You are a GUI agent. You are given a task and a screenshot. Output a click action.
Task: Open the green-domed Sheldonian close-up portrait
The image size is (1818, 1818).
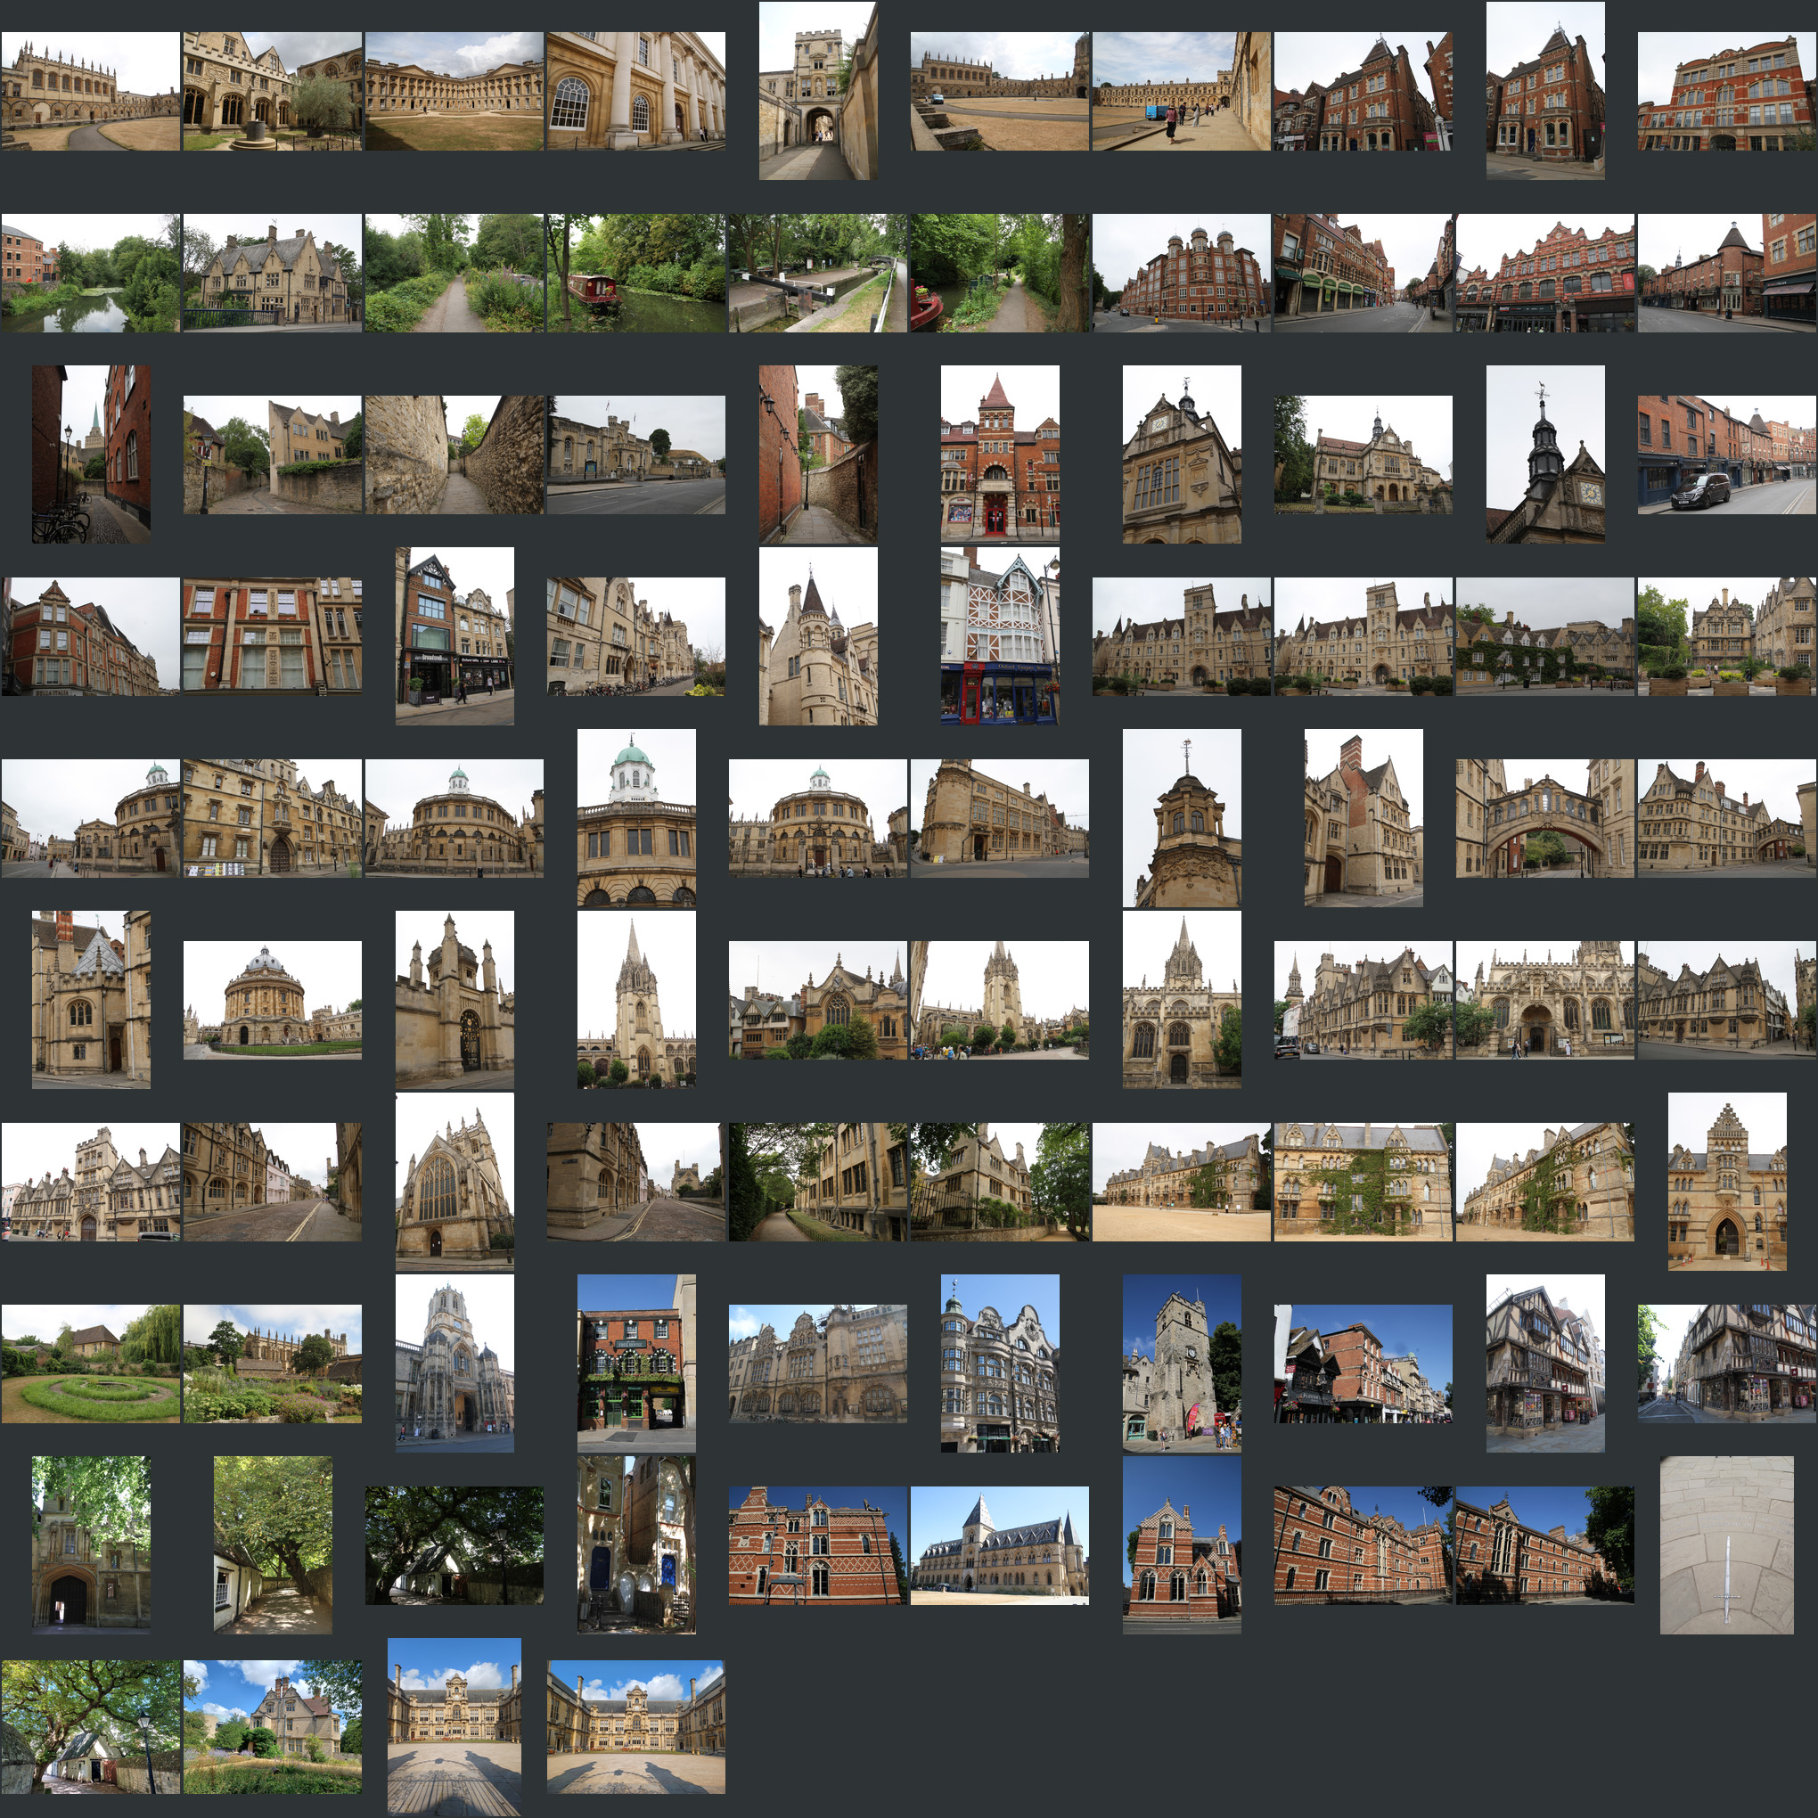click(635, 818)
